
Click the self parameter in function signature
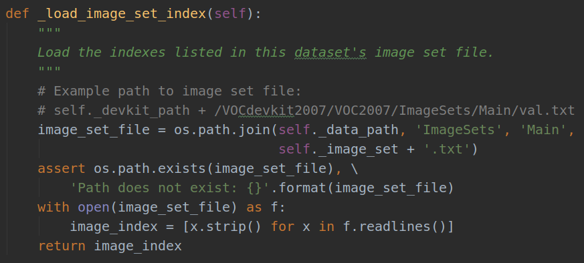coord(231,14)
